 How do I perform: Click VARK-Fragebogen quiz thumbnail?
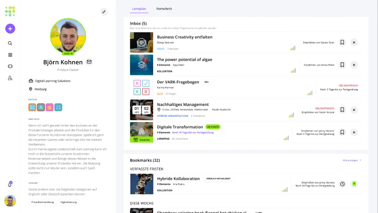coord(141,88)
